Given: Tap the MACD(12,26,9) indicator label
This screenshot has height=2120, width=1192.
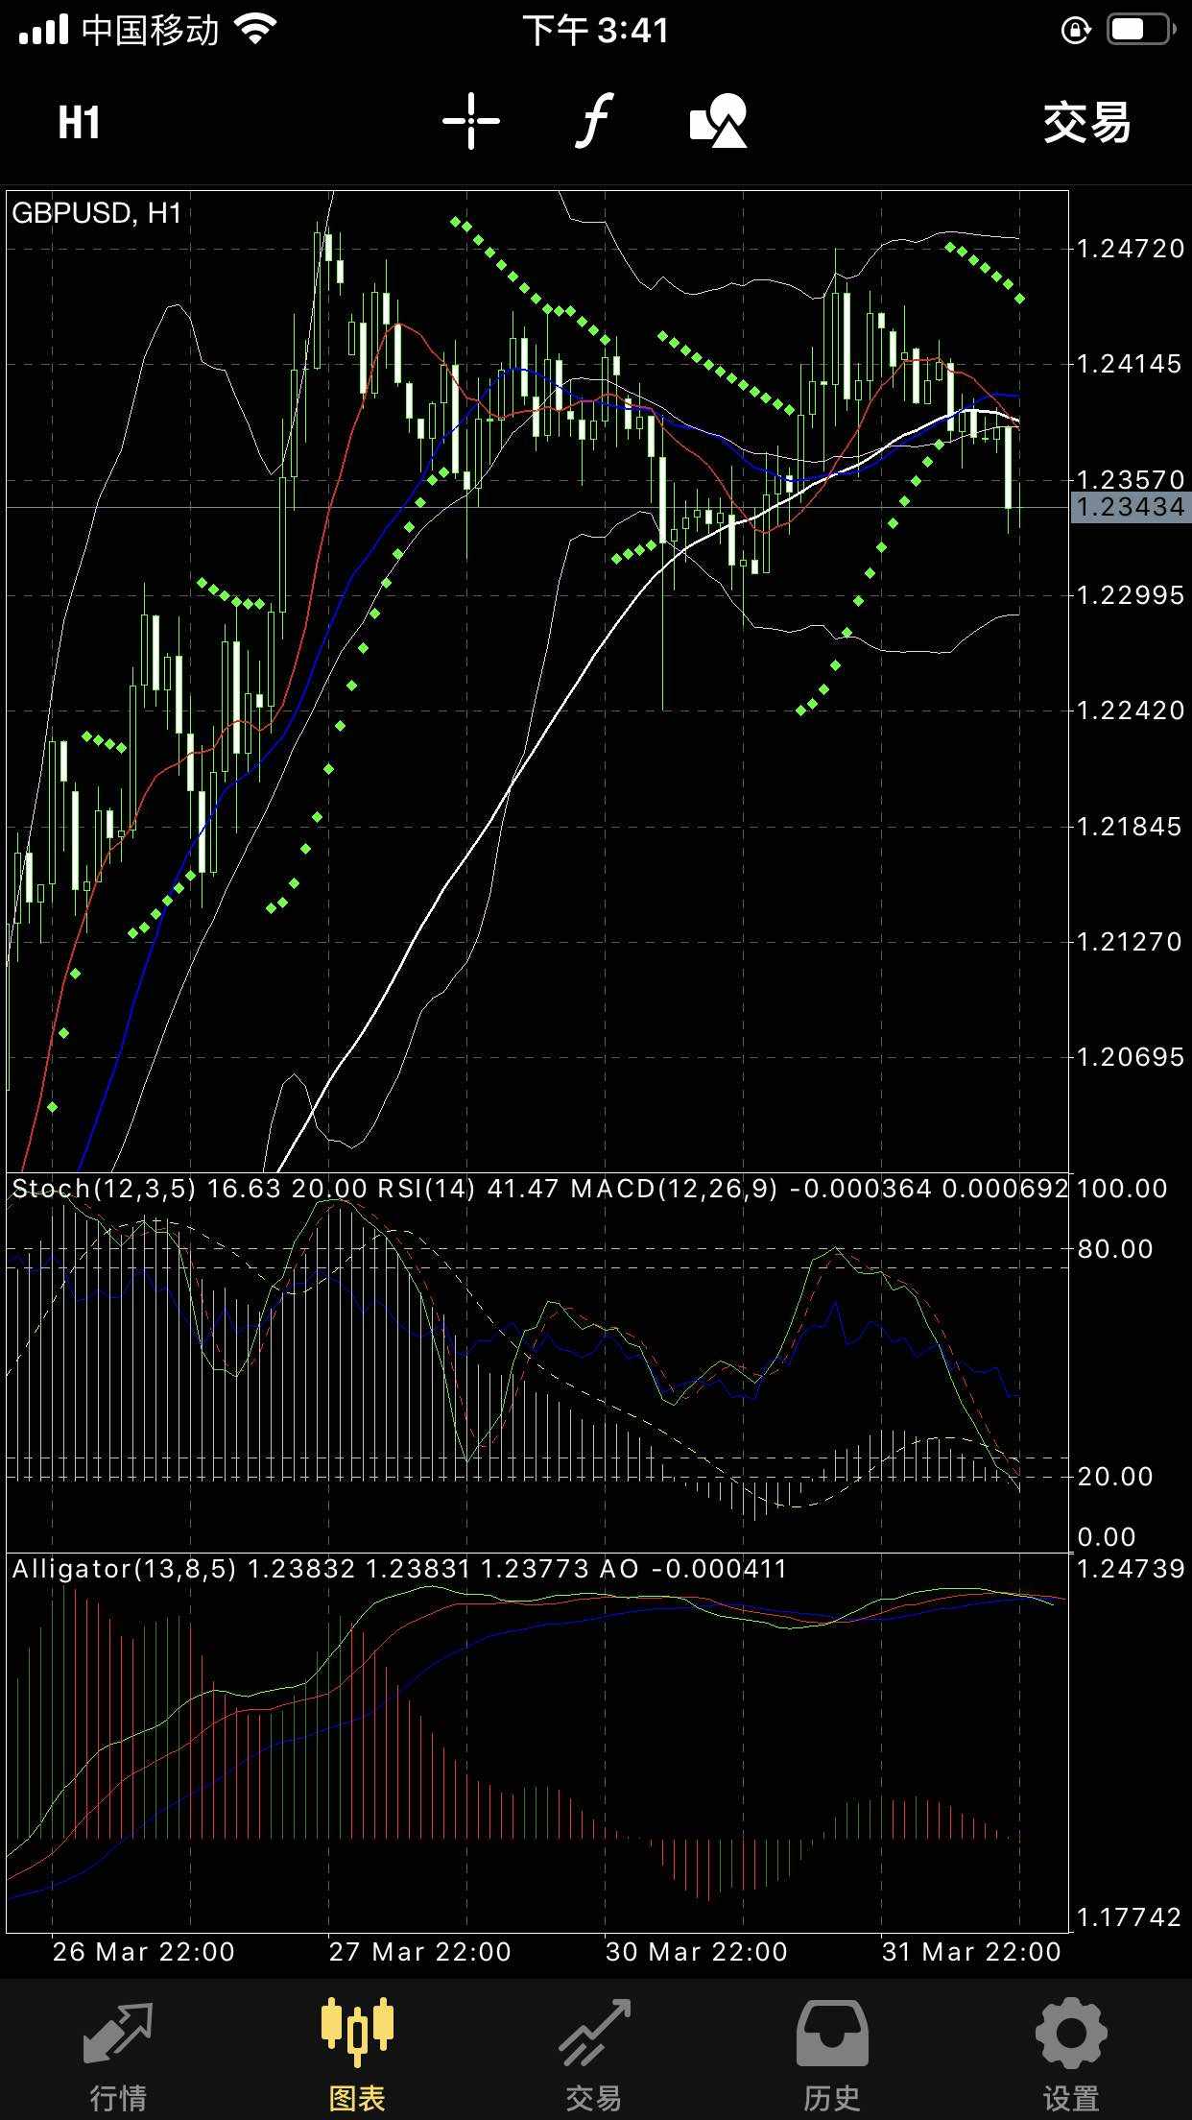Looking at the screenshot, I should click(x=674, y=1189).
